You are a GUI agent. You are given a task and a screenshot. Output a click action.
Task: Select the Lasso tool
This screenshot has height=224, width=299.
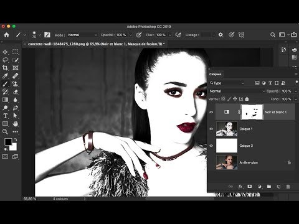5,60
